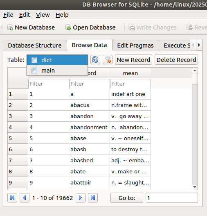Open the File menu
Image resolution: width=207 pixels, height=216 pixels.
pos(8,15)
